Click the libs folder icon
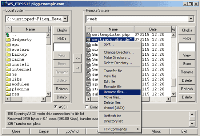 point(8,79)
